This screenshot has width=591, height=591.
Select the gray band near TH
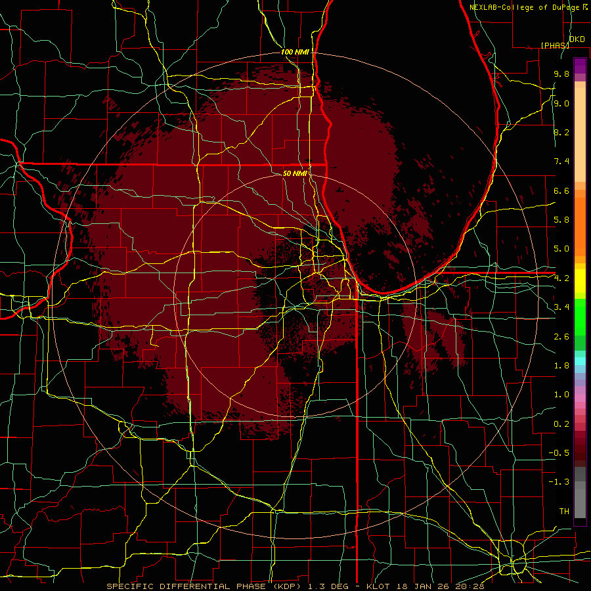pyautogui.click(x=580, y=504)
